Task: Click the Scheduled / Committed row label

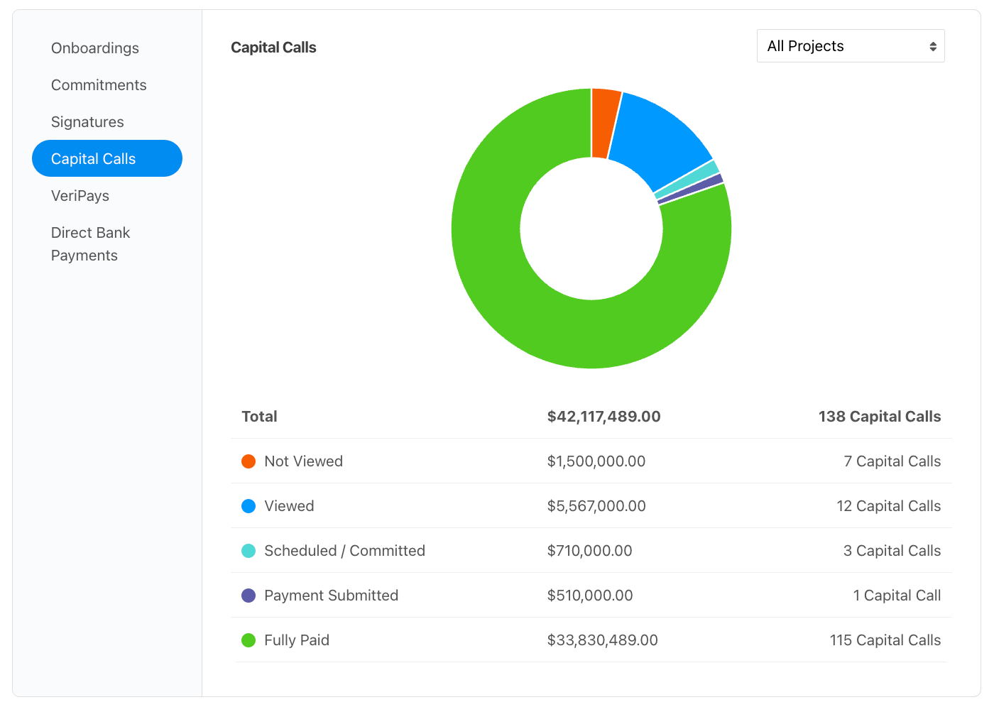Action: (x=344, y=551)
